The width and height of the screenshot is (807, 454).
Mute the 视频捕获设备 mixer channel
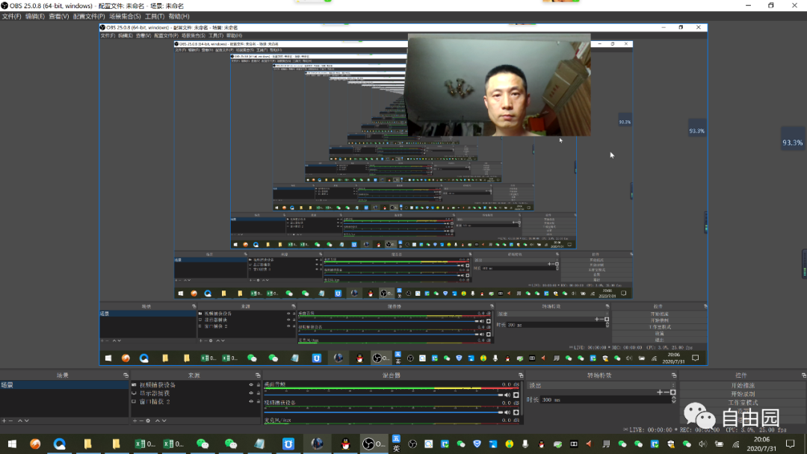point(507,412)
